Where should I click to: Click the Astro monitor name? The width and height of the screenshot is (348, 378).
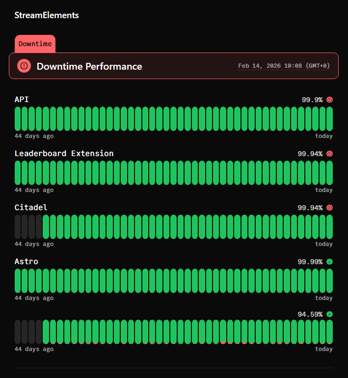point(27,262)
